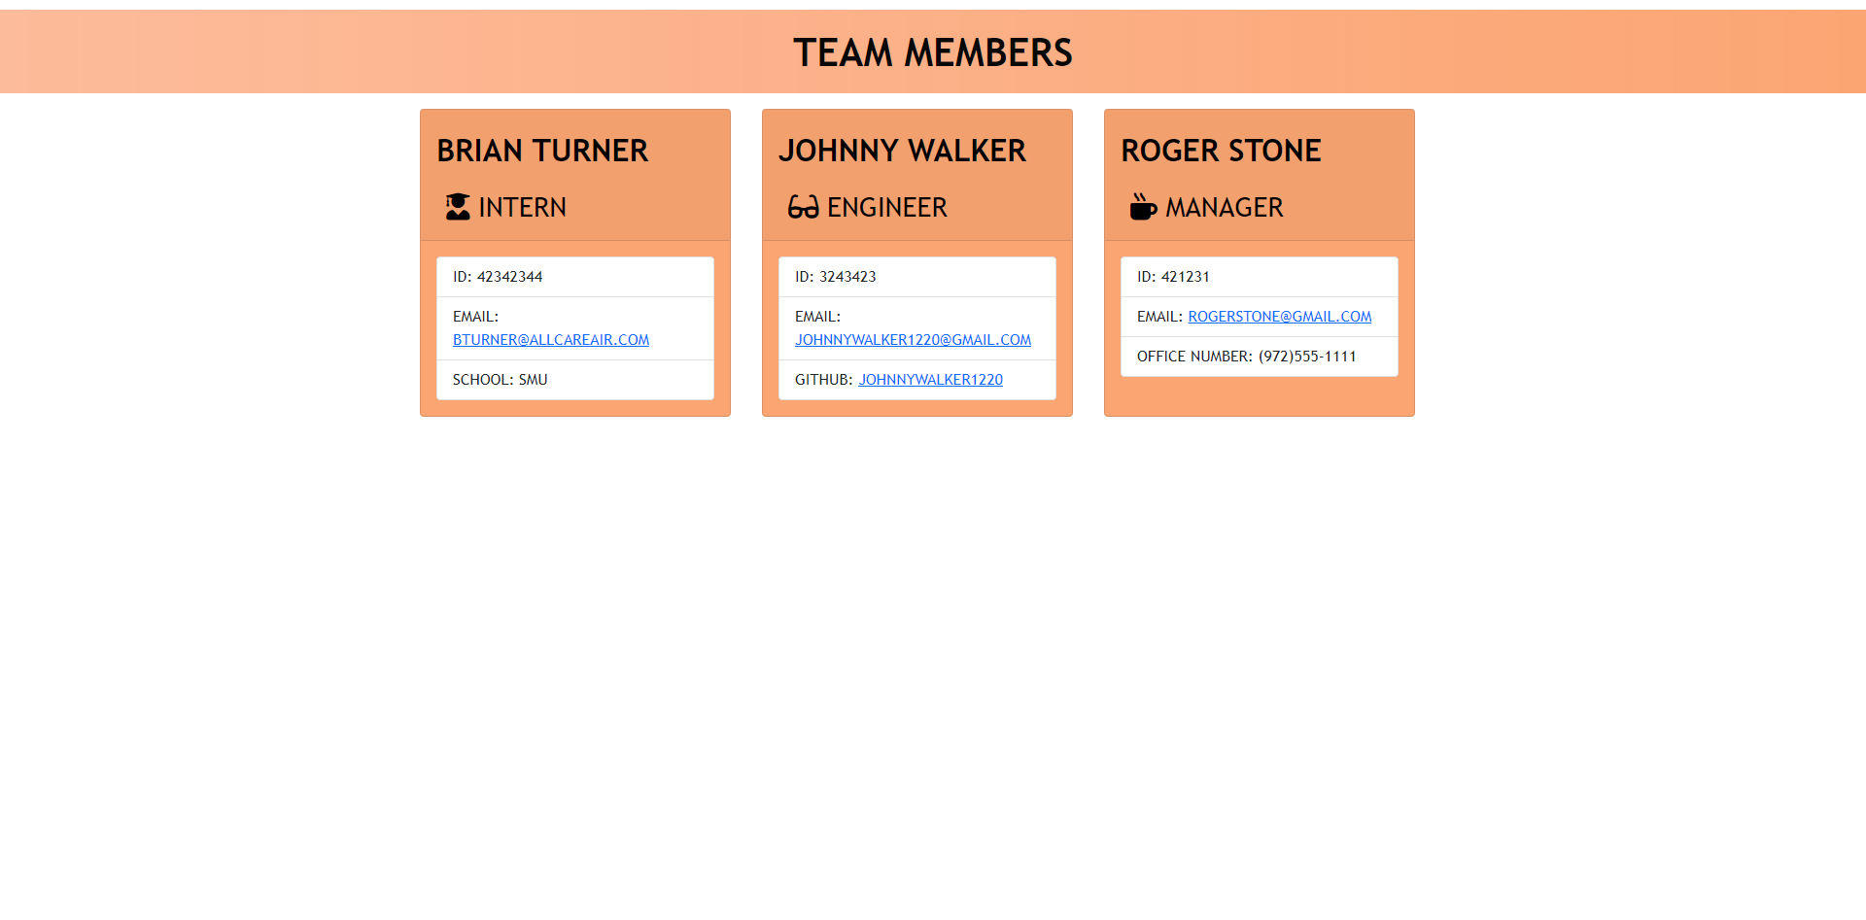This screenshot has height=920, width=1866.
Task: Click the OFFICE NUMBER row on Roger's card
Action: (1259, 356)
